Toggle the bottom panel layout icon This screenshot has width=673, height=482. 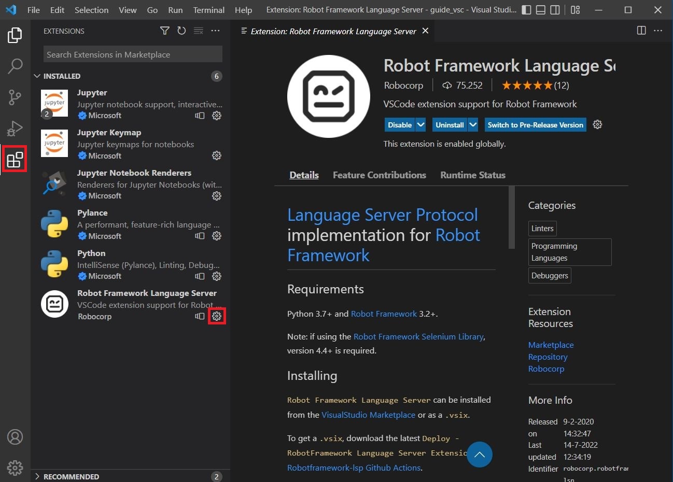[540, 10]
